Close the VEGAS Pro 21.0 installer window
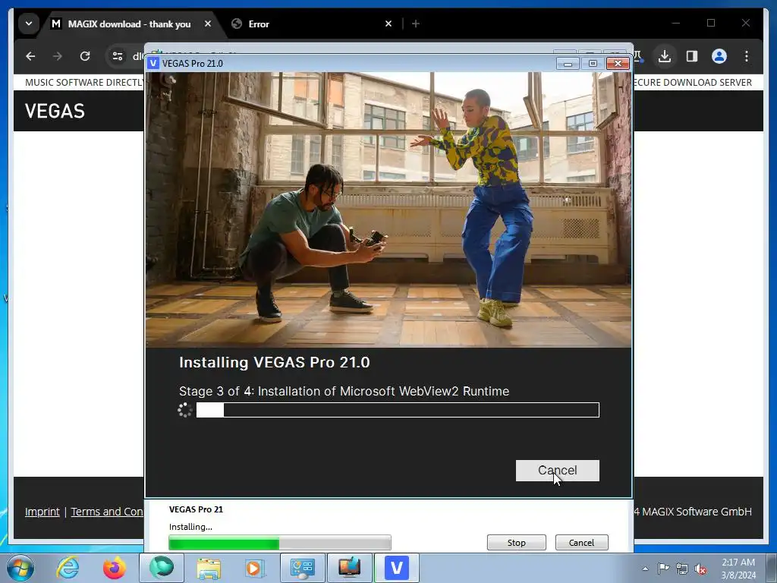Viewport: 777px width, 583px height. [x=618, y=64]
